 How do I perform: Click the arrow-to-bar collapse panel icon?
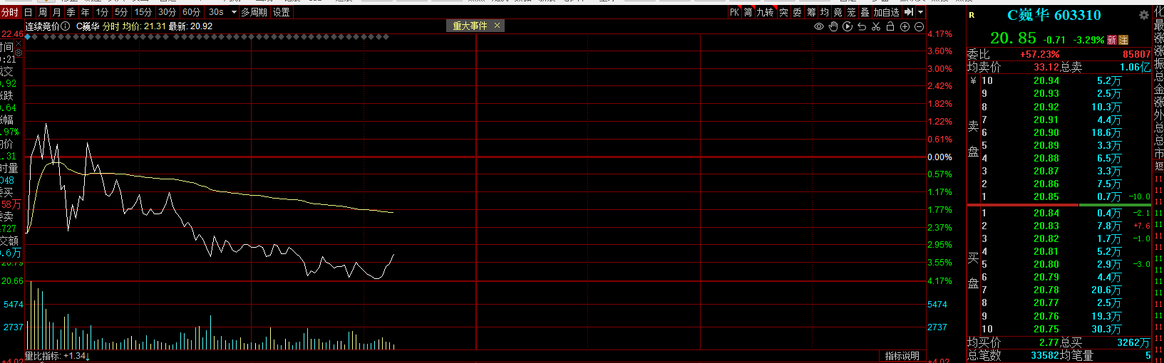[x=908, y=12]
